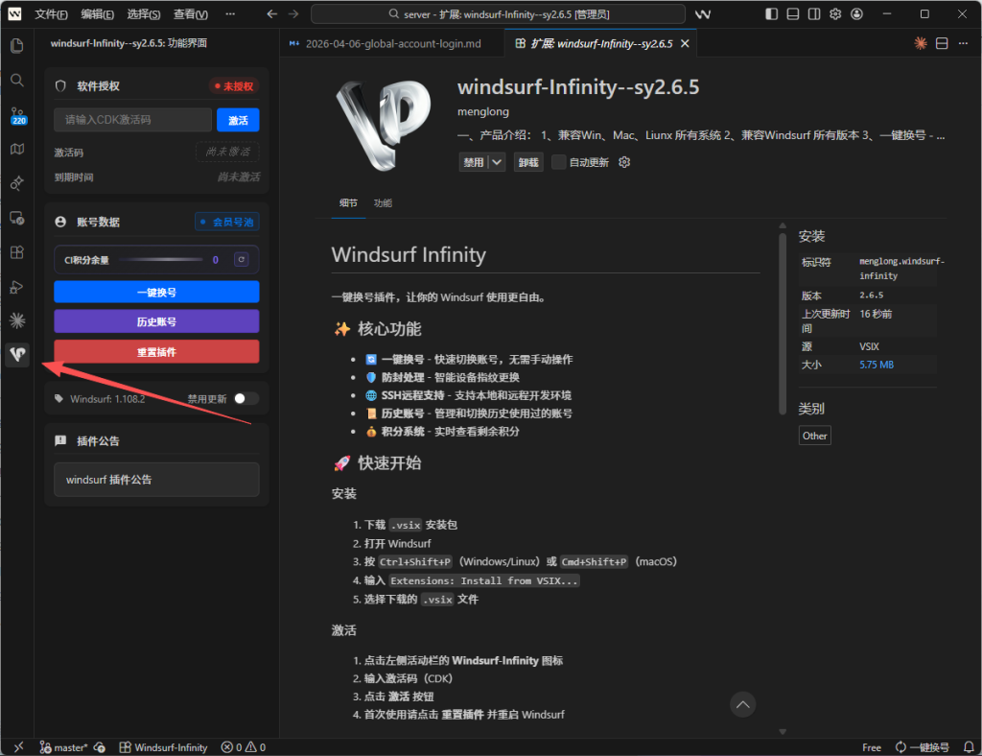Click the menglong publisher name
The height and width of the screenshot is (756, 982).
point(483,111)
